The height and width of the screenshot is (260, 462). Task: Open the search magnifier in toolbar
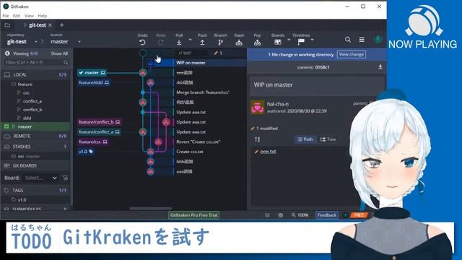tap(348, 40)
